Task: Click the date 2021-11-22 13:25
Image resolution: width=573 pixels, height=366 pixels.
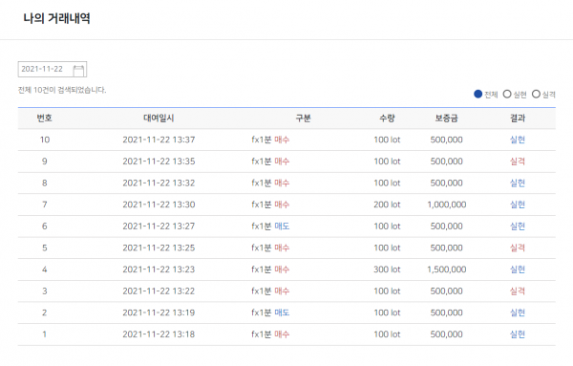Action: [159, 248]
